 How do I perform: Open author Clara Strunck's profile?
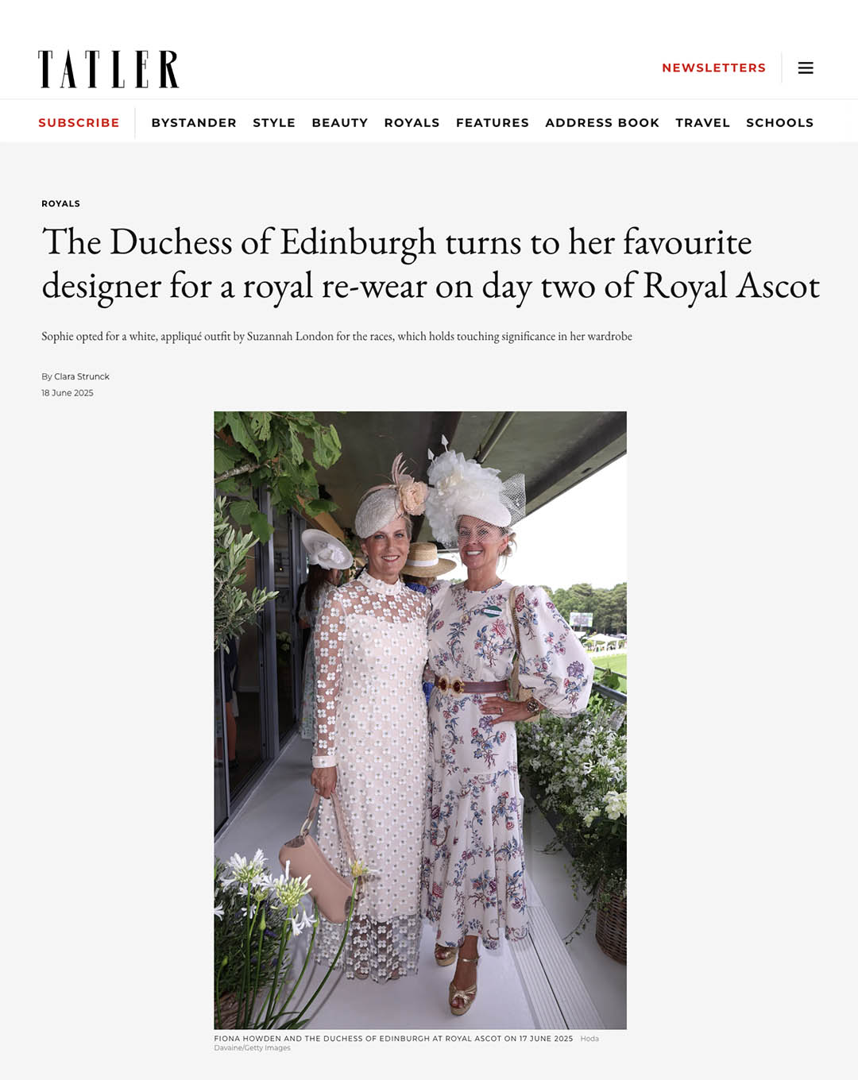coord(82,376)
